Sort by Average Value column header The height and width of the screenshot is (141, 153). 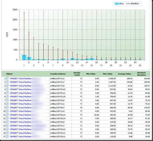tap(124, 74)
